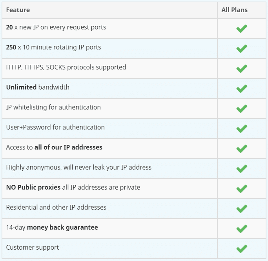Select text '250 x 10 minute rotating IP ports'
Viewport: 268px width, 261px height.
[x=53, y=47]
